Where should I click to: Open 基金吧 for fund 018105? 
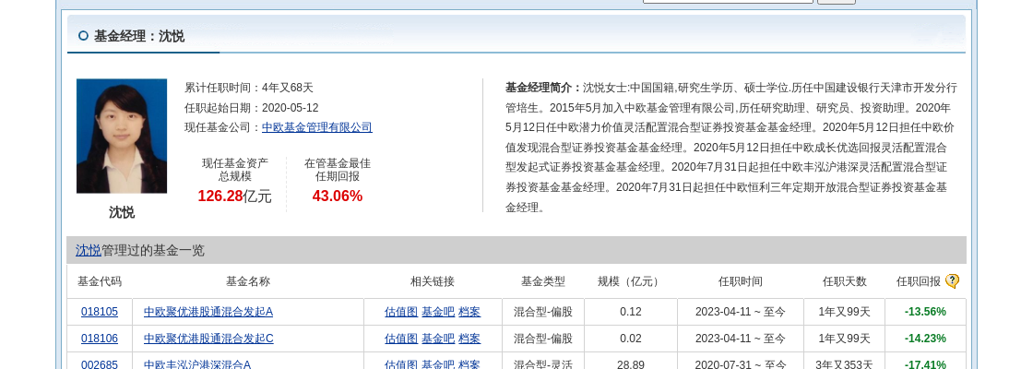tap(438, 312)
